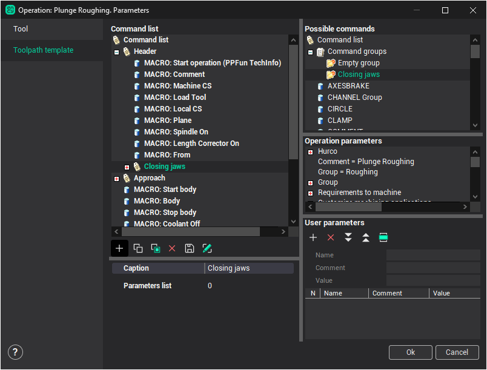Expand the Closing jaws node in Command list
Viewport: 487px width, 370px height.
click(127, 167)
